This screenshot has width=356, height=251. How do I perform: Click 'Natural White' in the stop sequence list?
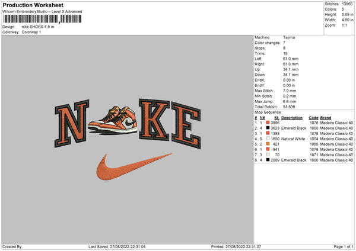click(x=293, y=139)
